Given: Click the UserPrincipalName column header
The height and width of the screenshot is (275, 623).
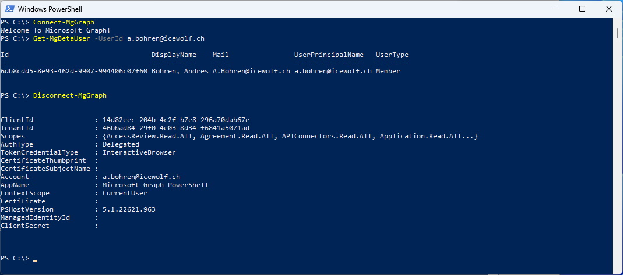Looking at the screenshot, I should (x=329, y=55).
